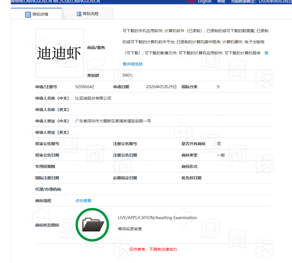Click trademark type value 一般
This screenshot has height=263, width=292.
(x=221, y=155)
